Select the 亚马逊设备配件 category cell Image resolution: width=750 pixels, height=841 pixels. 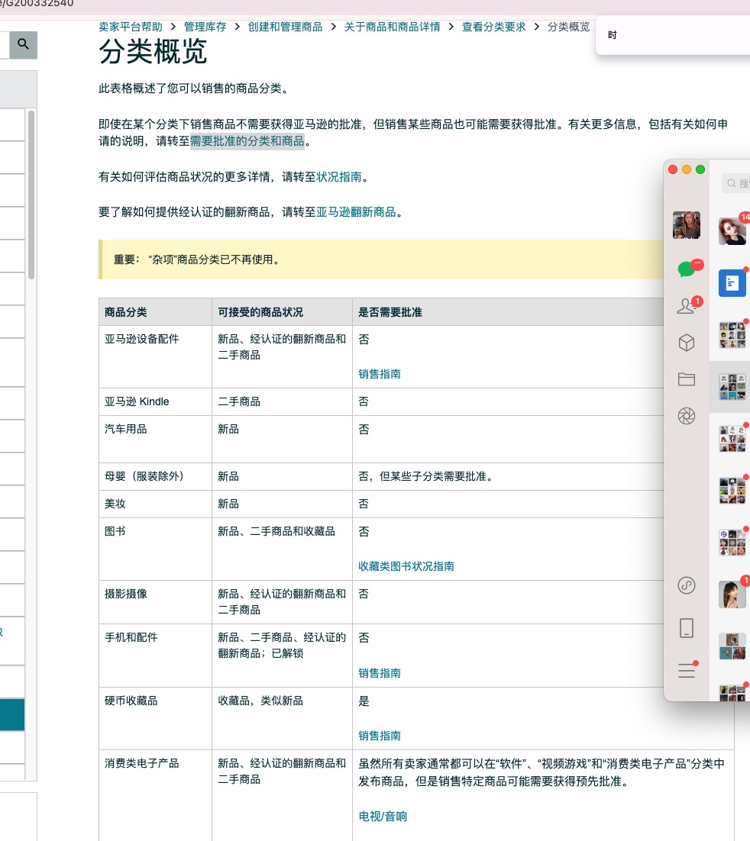pyautogui.click(x=155, y=356)
